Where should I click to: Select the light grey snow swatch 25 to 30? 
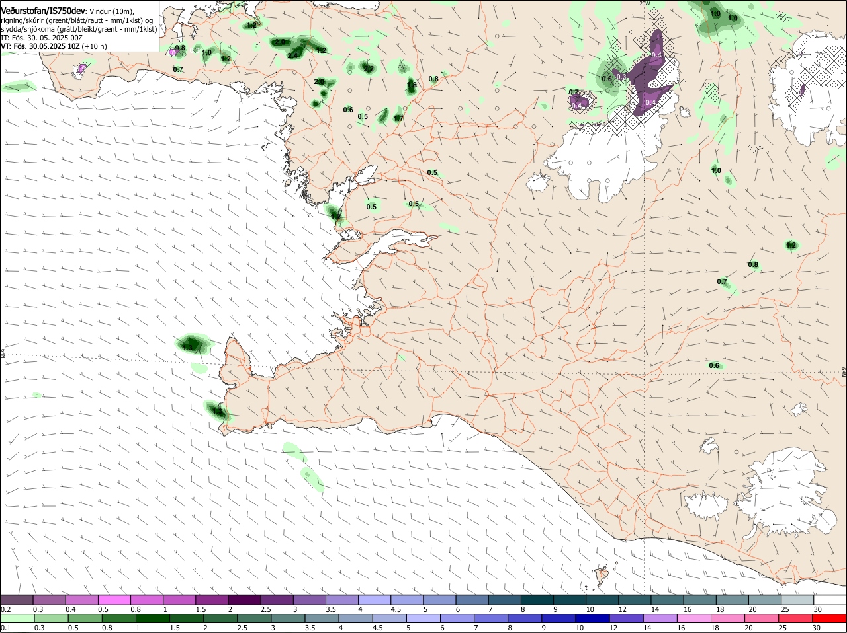pos(796,599)
